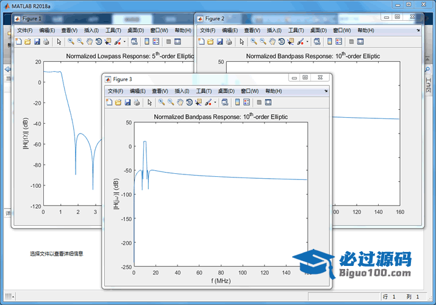
Task: Click 选择文件以查看详细信息 text in details panel
Action: (57, 254)
